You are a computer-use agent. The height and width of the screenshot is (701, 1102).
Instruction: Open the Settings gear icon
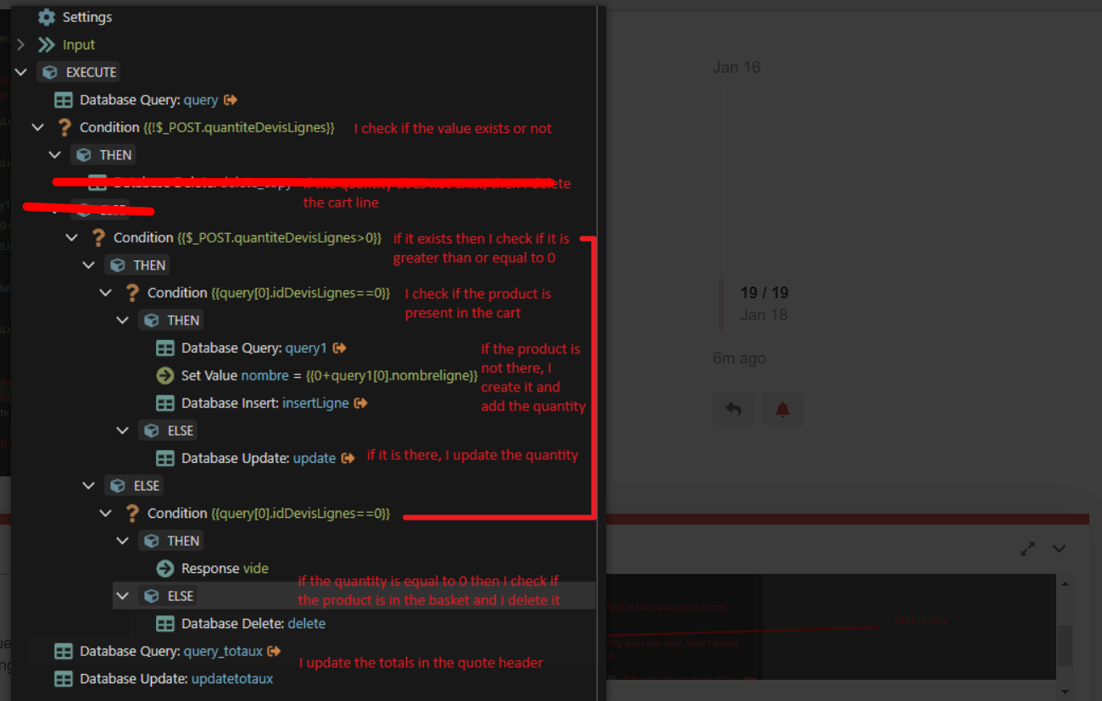pyautogui.click(x=46, y=17)
